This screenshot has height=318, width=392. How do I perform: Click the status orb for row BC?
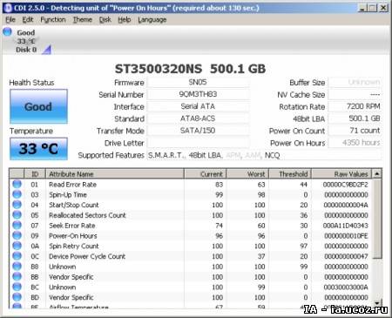coord(17,287)
